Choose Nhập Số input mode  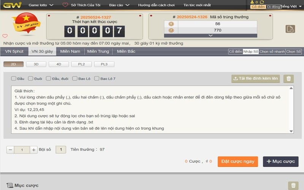[250, 52]
